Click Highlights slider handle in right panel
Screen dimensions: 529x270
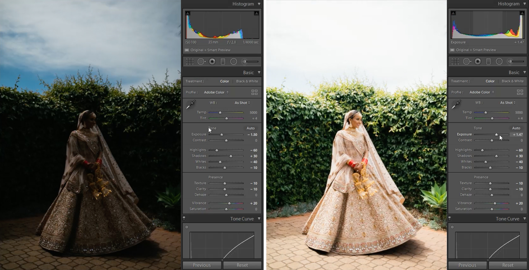click(x=482, y=150)
